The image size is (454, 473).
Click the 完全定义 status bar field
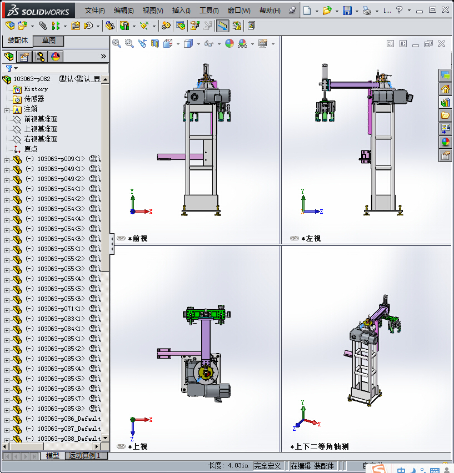(267, 466)
